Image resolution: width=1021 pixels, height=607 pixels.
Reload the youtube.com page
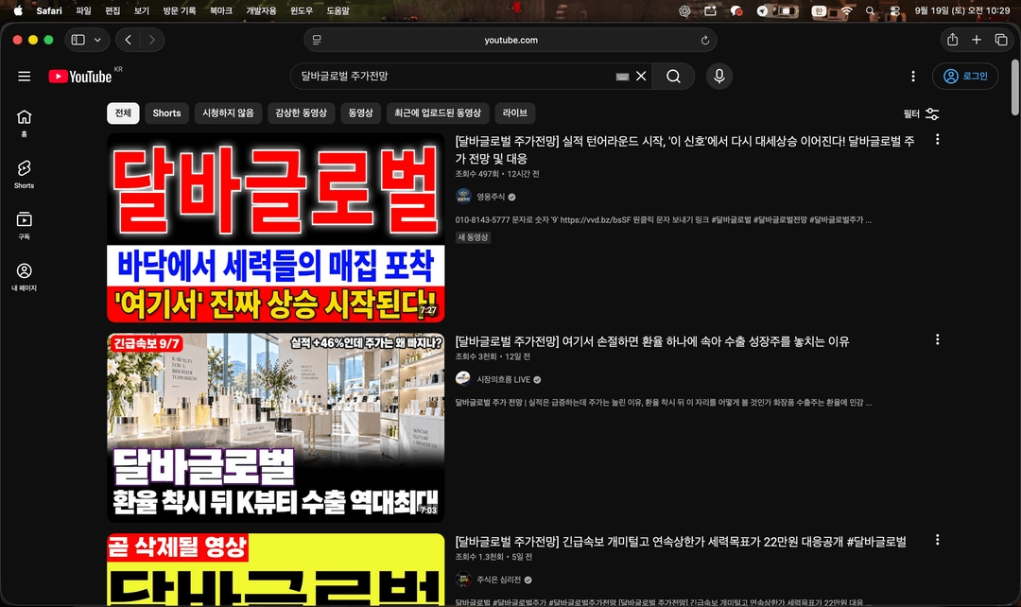(704, 41)
